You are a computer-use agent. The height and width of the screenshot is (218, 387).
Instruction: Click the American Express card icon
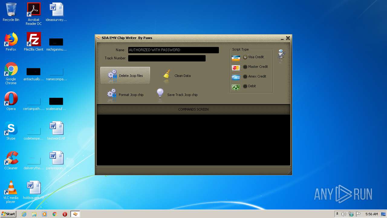[x=236, y=78]
